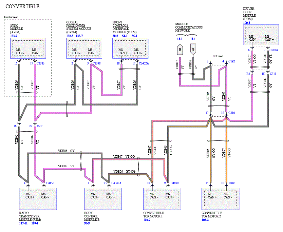Click the 90-9 Body Control Module link
283x232 pixels.
pos(87,223)
